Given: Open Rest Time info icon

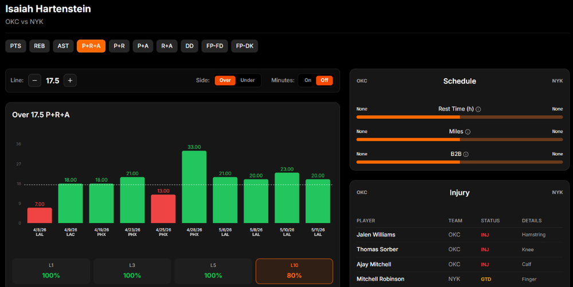Looking at the screenshot, I should (478, 109).
